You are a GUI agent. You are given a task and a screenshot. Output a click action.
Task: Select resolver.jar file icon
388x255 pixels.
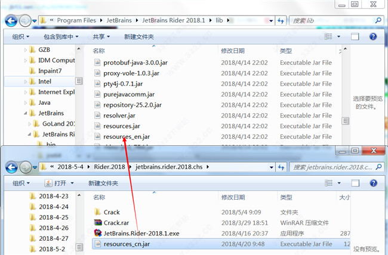[97, 116]
